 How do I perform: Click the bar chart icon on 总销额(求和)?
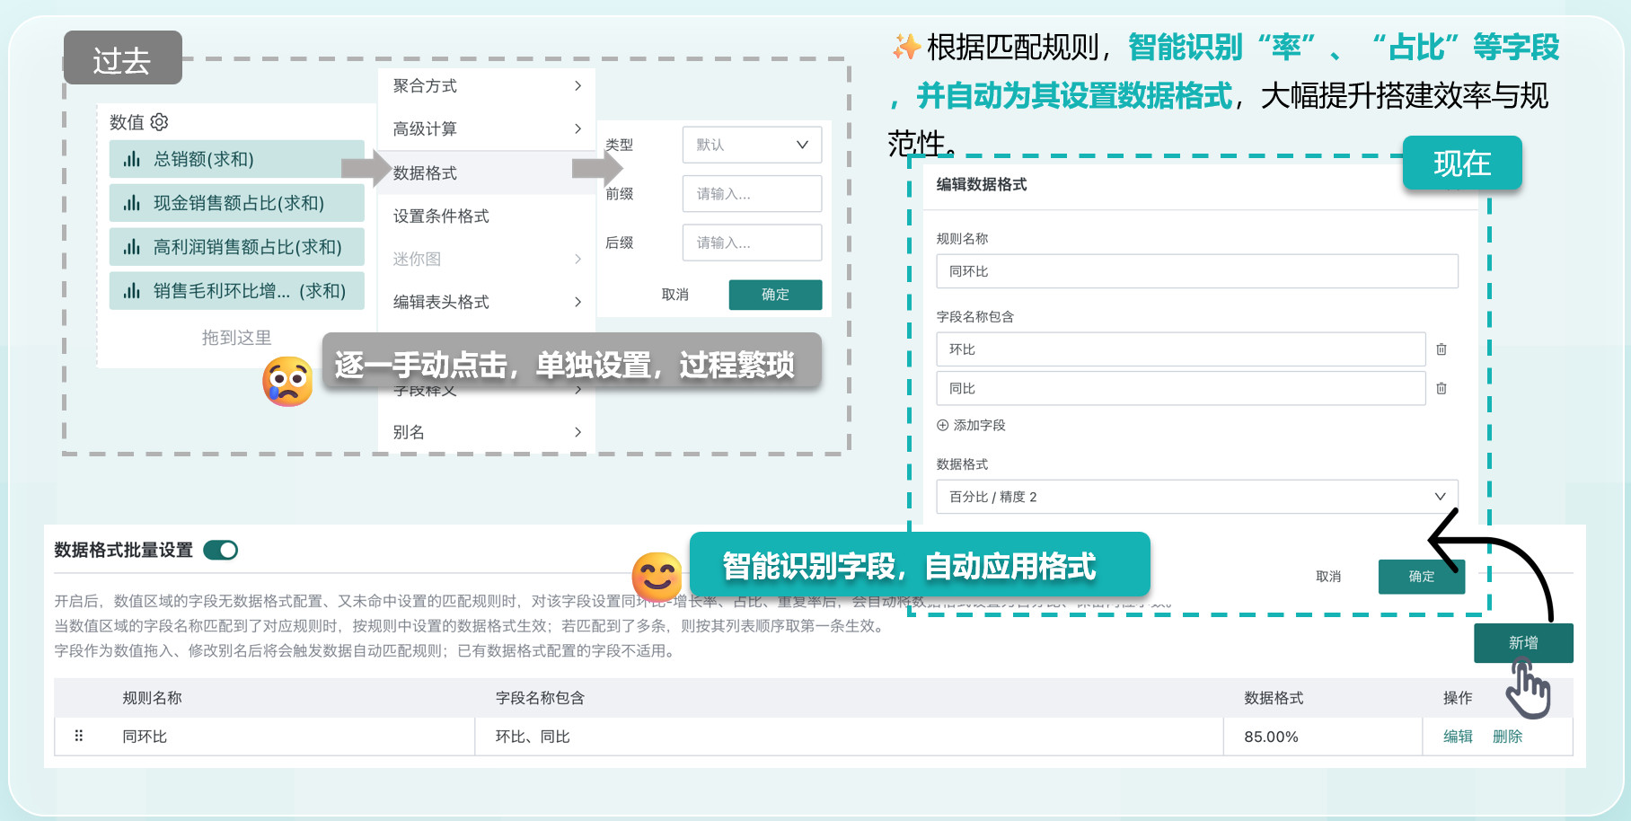coord(132,160)
